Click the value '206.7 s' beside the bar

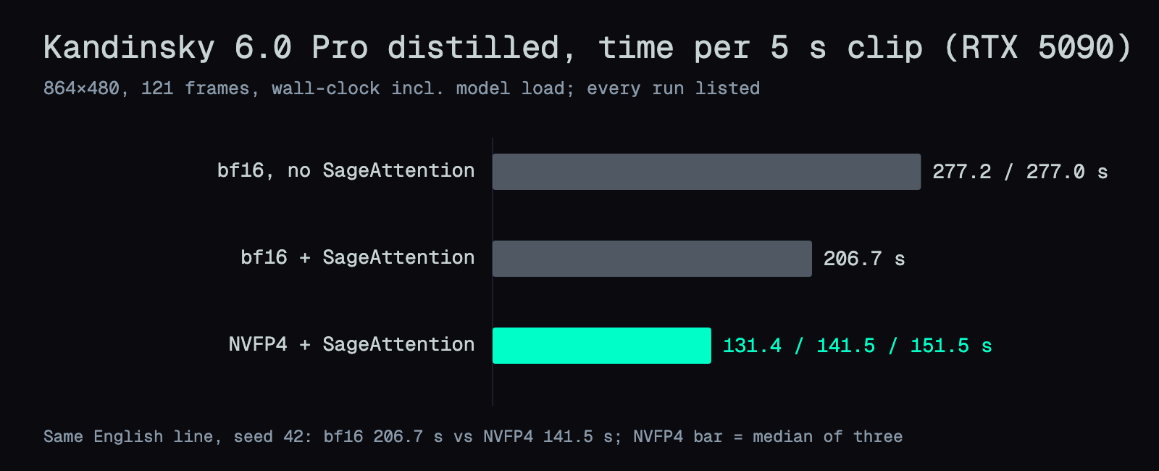864,259
